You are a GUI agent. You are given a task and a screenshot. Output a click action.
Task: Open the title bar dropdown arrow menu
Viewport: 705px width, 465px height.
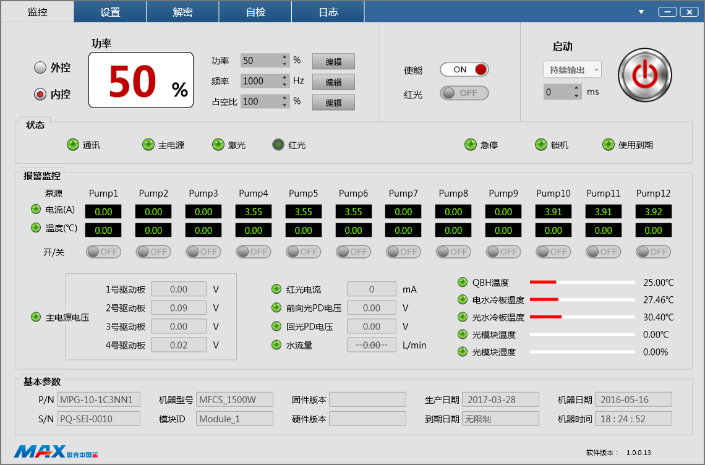(641, 12)
